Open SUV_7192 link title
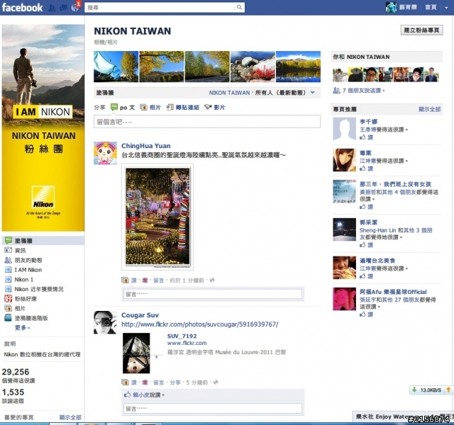This screenshot has height=425, width=454. tap(182, 336)
